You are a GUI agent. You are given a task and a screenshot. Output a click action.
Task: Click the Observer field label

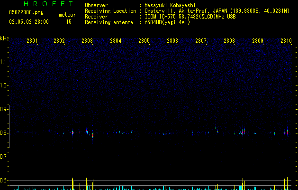[x=96, y=5]
